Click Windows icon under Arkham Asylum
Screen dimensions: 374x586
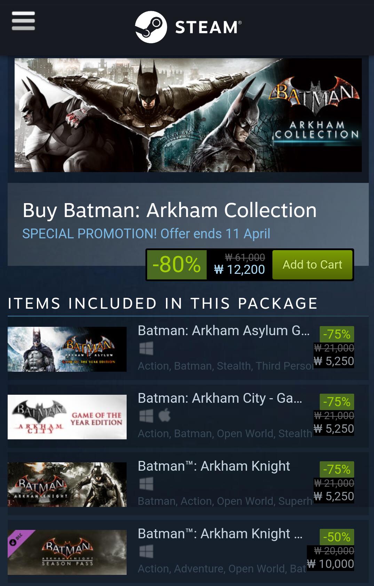(146, 348)
